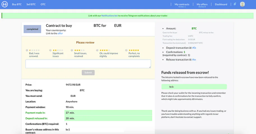Open the notifications bell icon

[x=235, y=4]
